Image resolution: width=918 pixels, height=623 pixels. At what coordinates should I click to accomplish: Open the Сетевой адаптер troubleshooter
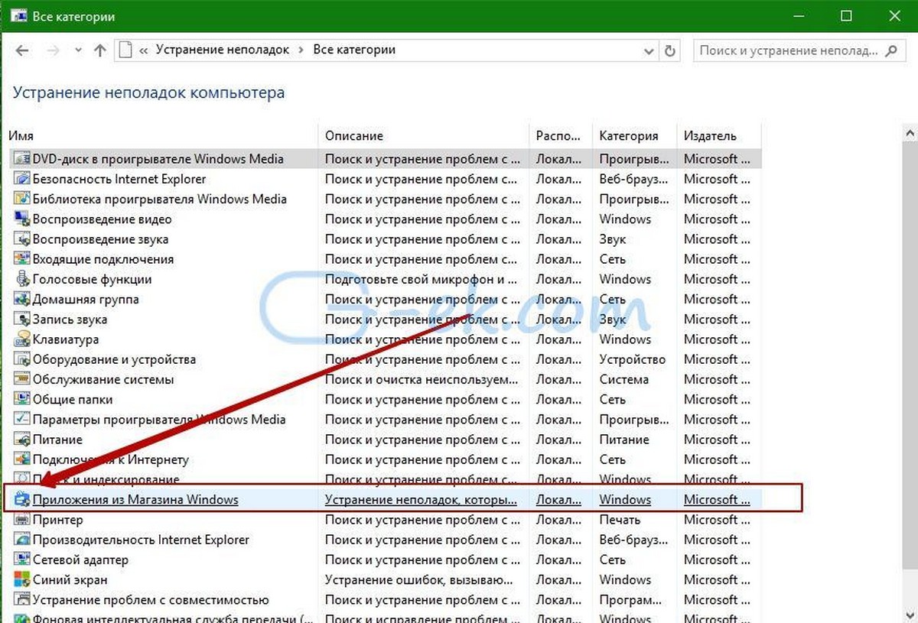click(x=80, y=560)
